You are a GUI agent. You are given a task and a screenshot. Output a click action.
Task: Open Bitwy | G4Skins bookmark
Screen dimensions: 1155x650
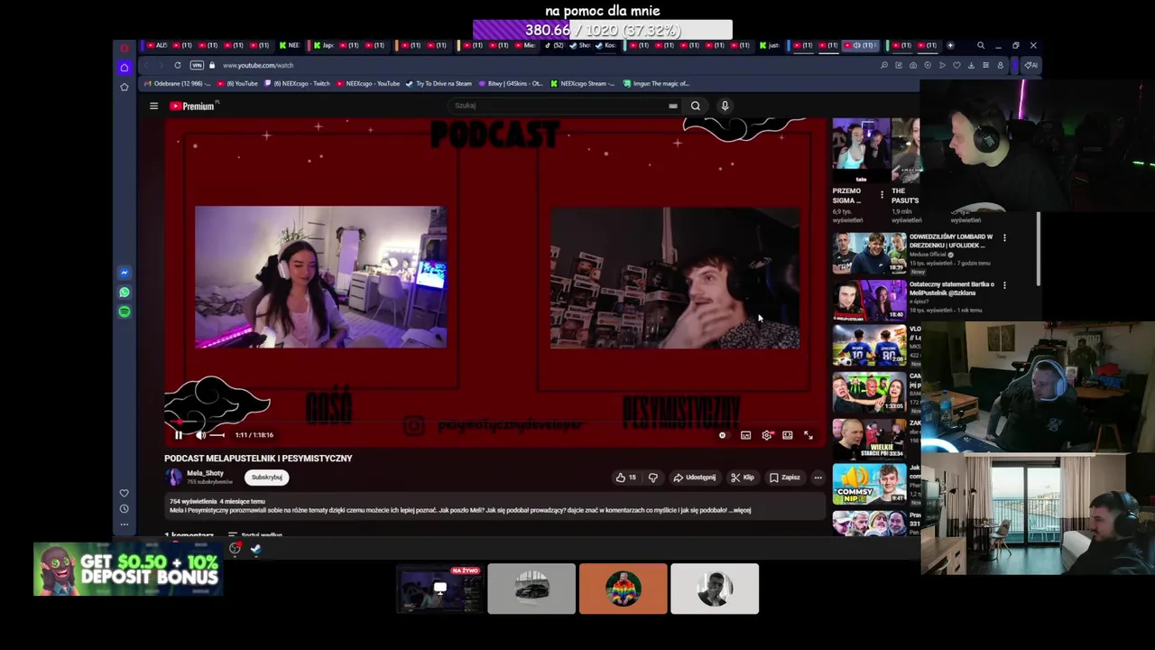[x=511, y=83]
